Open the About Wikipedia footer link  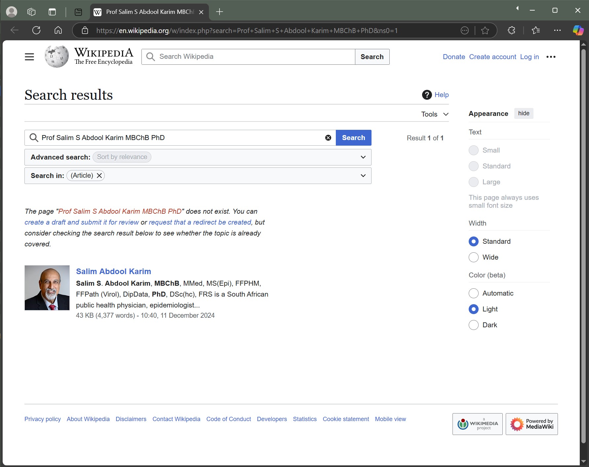(x=88, y=419)
